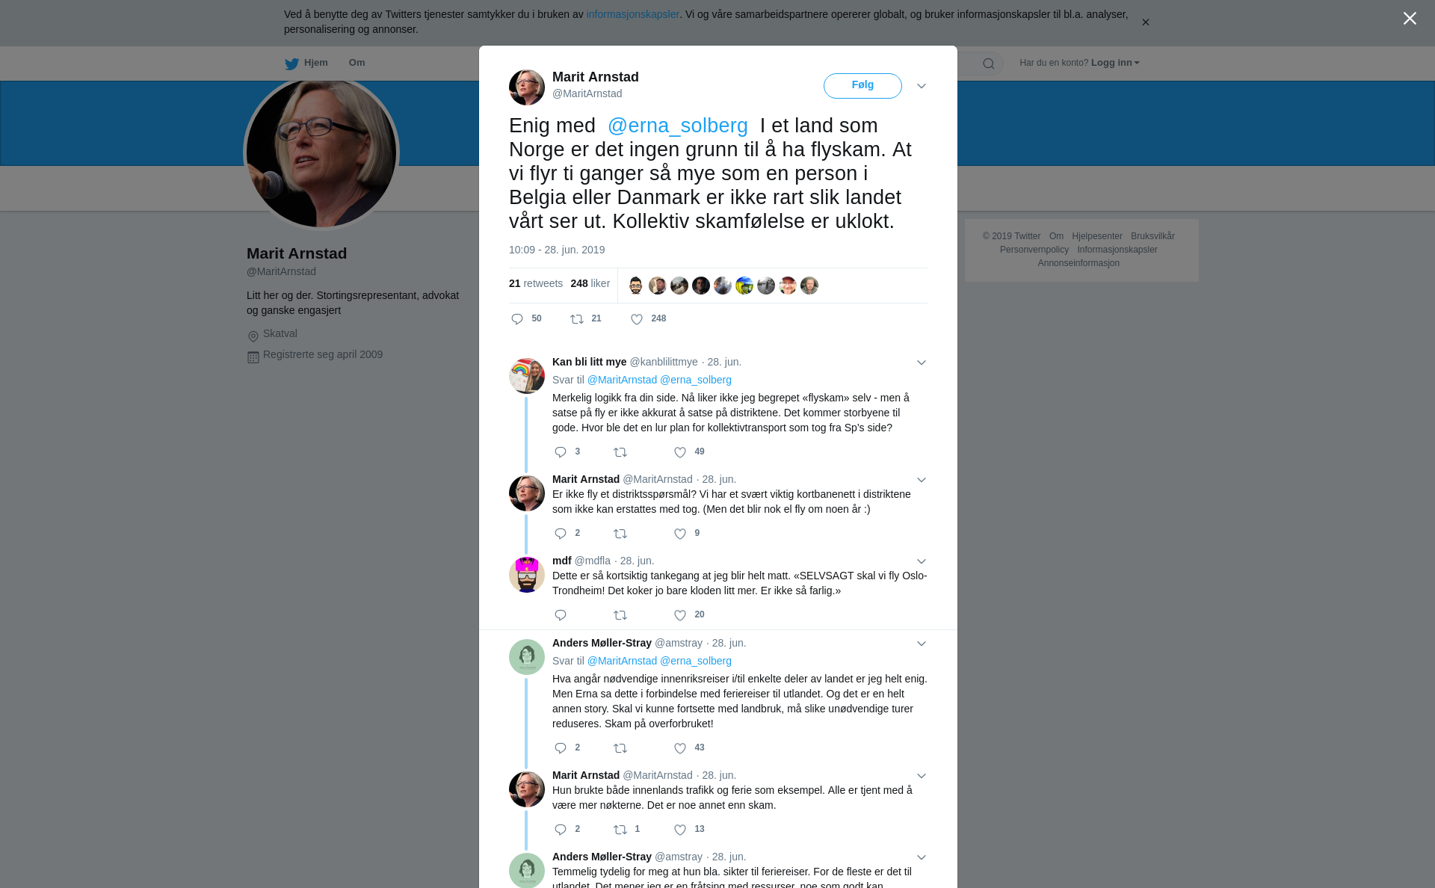The width and height of the screenshot is (1435, 888).
Task: Reply to Anders Møller-Stray's first tweet
Action: click(x=561, y=748)
